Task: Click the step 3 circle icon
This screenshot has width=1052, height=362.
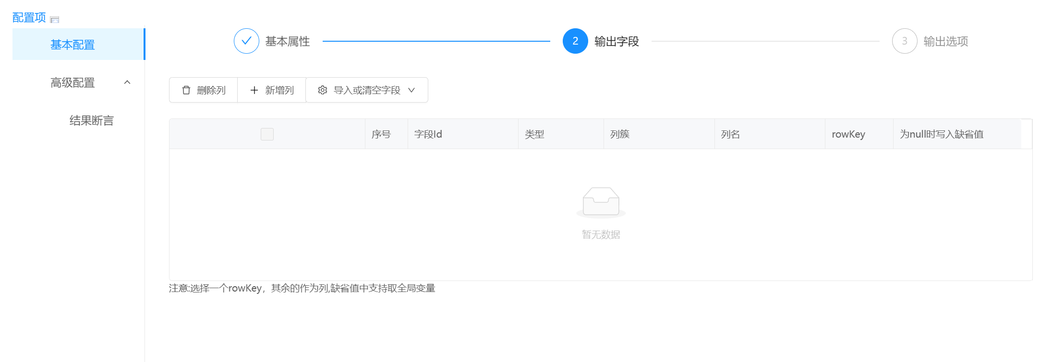Action: [905, 41]
